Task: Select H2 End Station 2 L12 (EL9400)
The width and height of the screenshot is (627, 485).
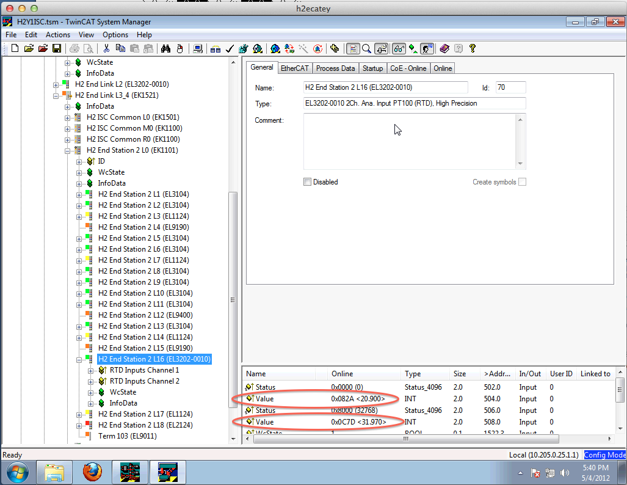Action: [x=145, y=315]
